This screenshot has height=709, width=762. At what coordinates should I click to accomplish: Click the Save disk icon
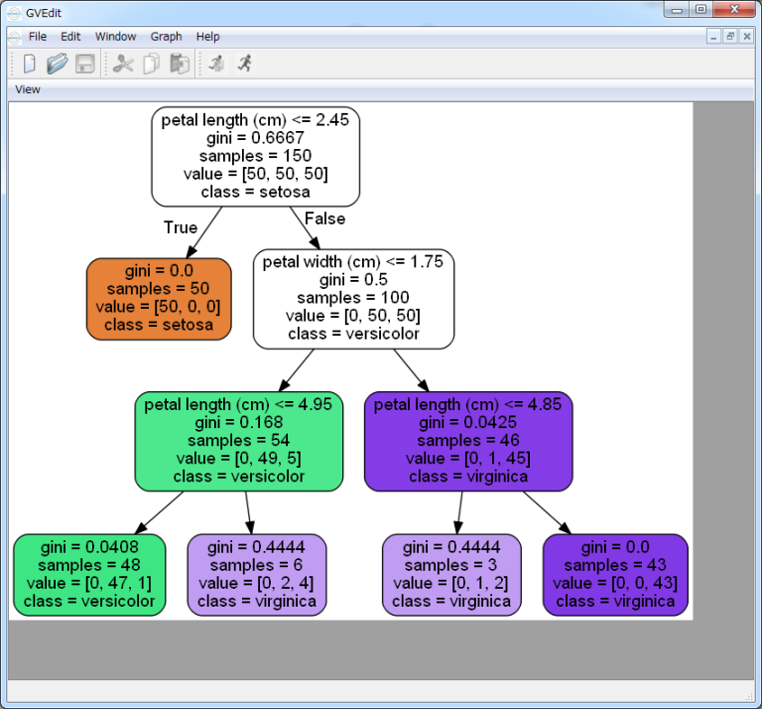[x=84, y=64]
